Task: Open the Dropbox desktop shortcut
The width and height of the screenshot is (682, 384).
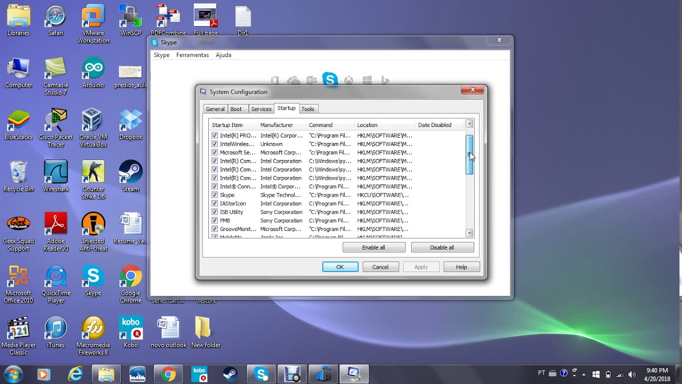Action: click(131, 125)
